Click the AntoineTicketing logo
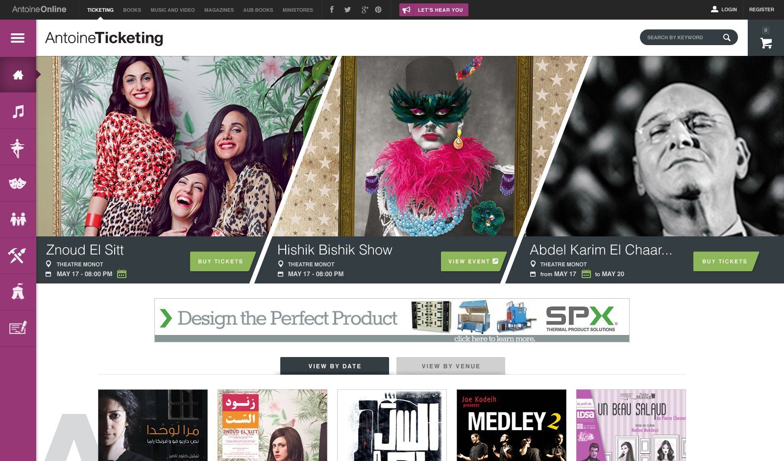Viewport: 784px width, 461px height. (104, 38)
